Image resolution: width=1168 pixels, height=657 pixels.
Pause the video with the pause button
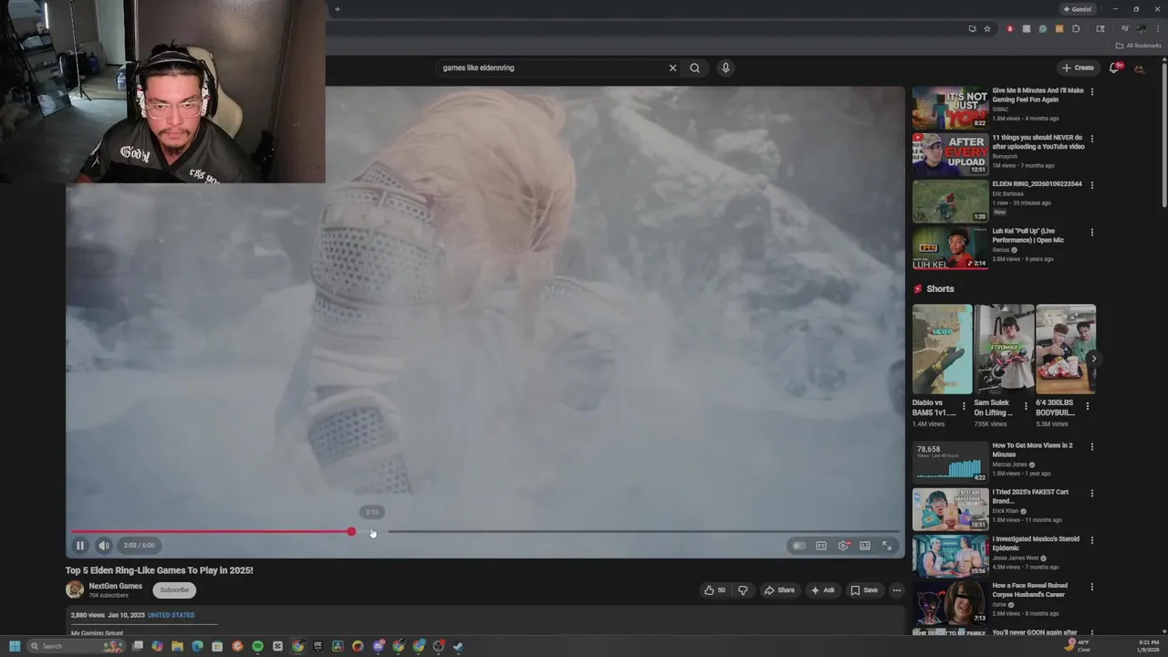click(x=79, y=546)
